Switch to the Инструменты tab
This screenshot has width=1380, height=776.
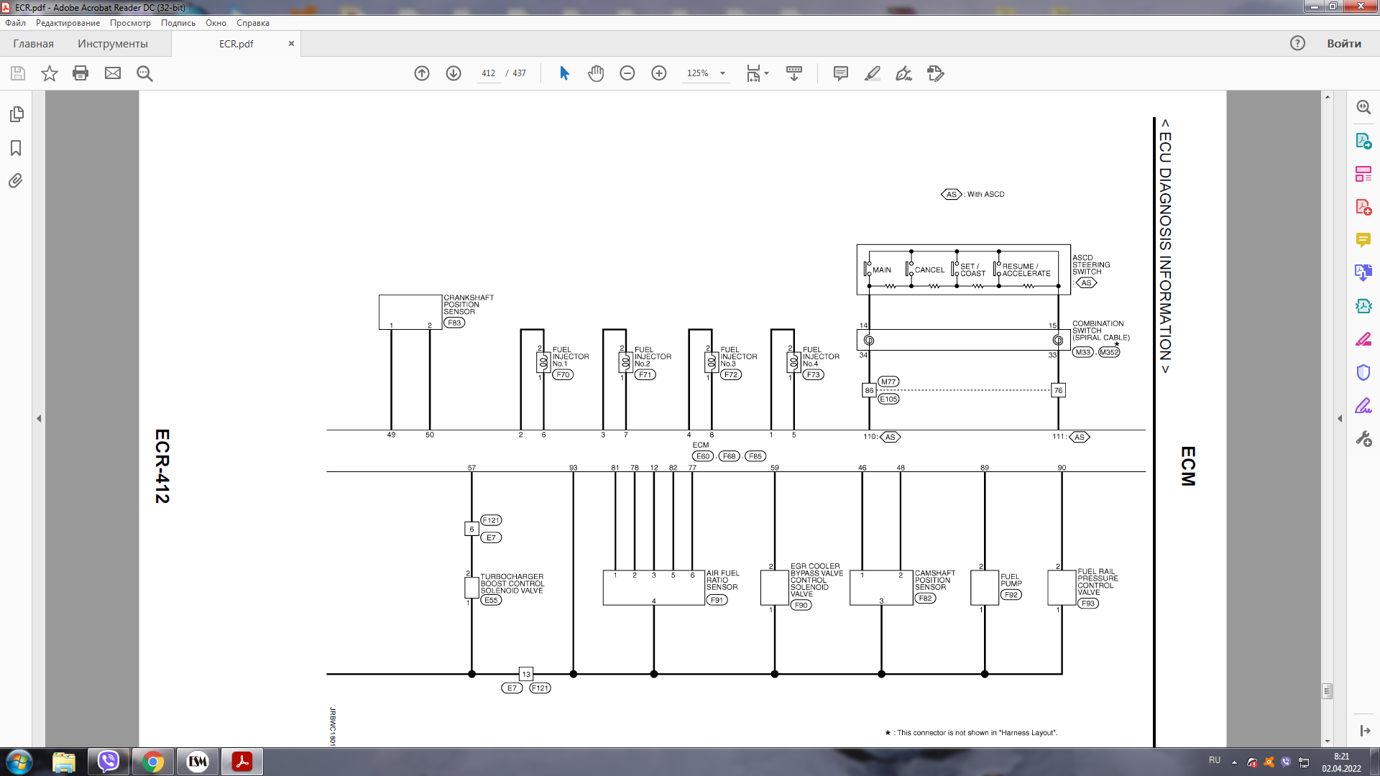[113, 44]
